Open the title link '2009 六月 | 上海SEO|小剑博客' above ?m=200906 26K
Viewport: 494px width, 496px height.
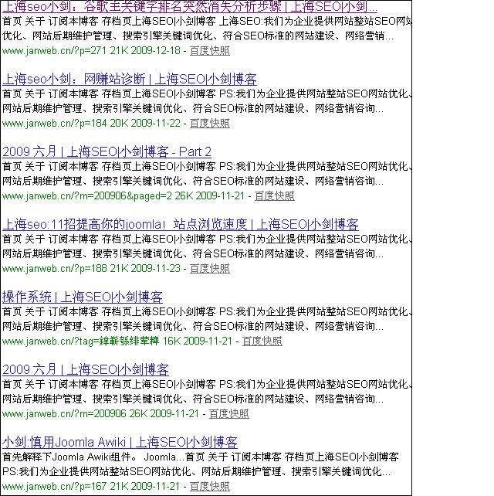pyautogui.click(x=86, y=369)
